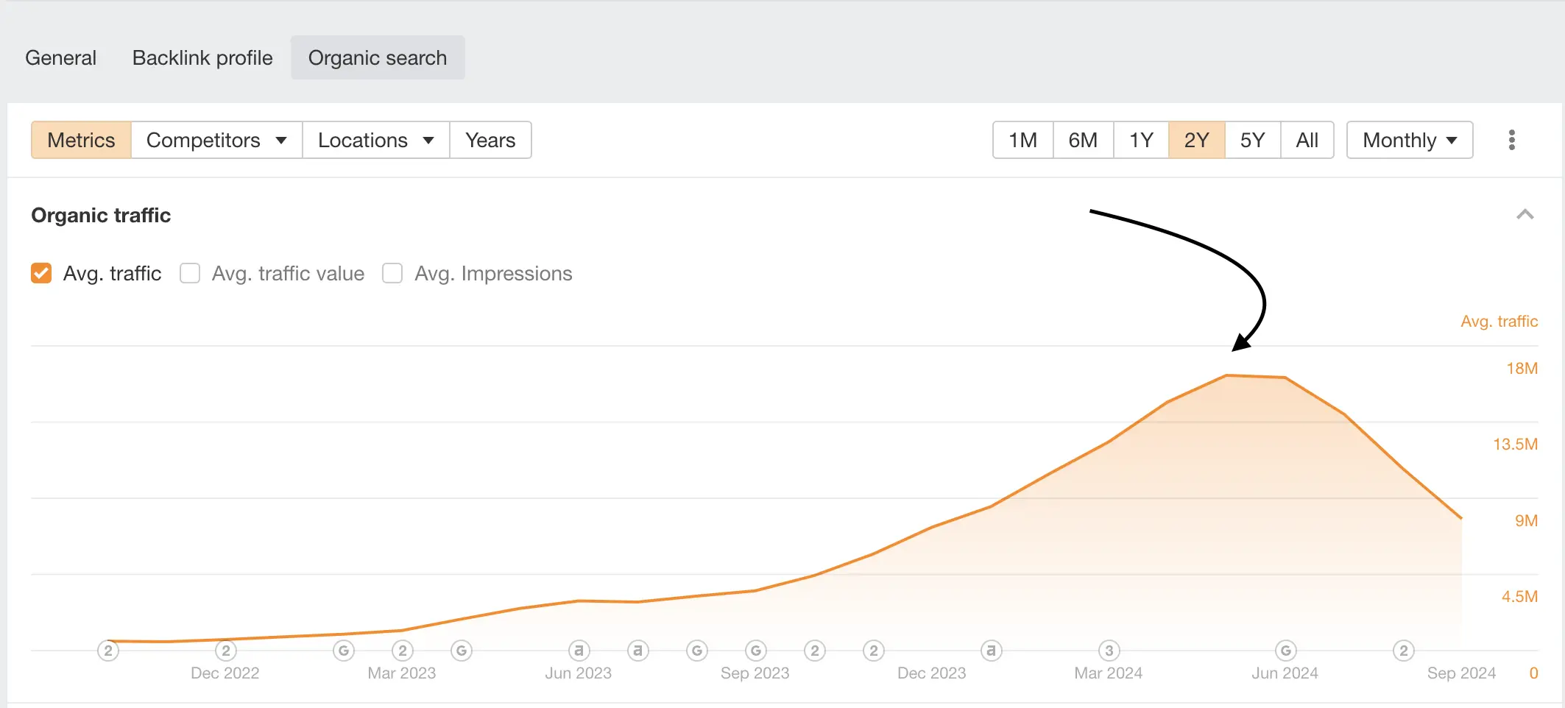Viewport: 1565px width, 708px height.
Task: Select the Years view button
Action: pos(490,140)
